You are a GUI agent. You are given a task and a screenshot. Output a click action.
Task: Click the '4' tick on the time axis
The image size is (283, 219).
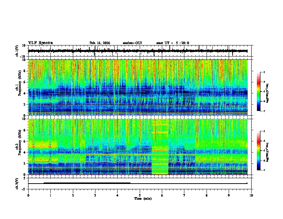tap(118, 195)
